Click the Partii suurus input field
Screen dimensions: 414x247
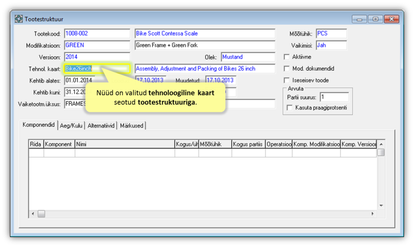click(334, 97)
